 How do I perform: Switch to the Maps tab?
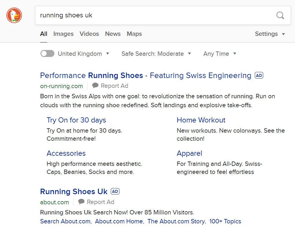[134, 34]
